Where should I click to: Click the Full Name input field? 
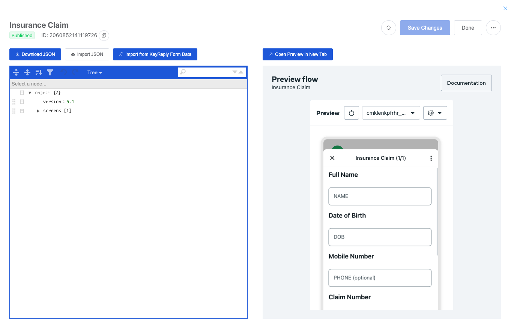click(380, 196)
